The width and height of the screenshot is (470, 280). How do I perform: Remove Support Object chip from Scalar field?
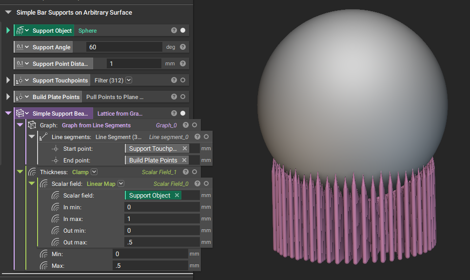click(177, 195)
